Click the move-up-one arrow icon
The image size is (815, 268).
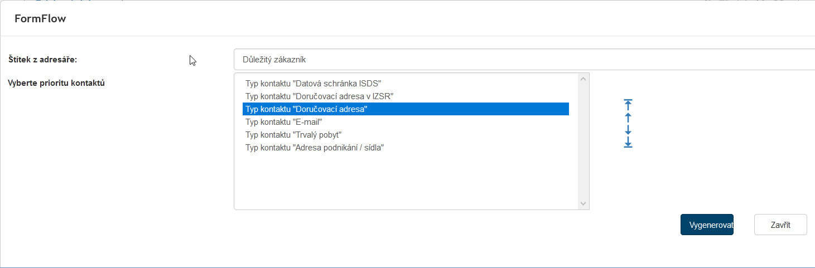tap(628, 118)
